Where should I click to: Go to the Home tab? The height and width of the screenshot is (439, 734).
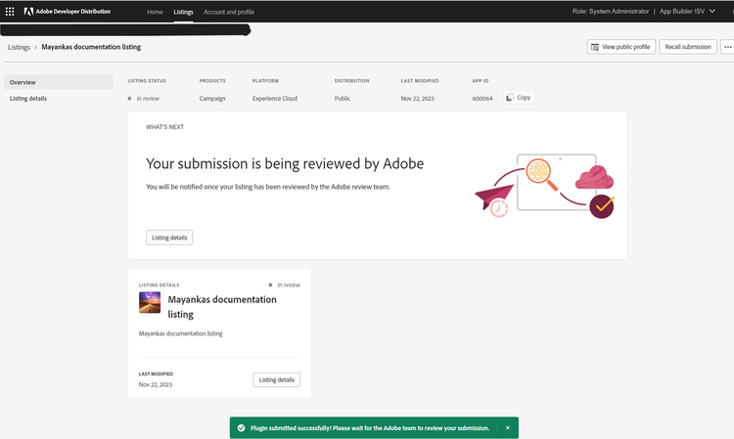[155, 12]
